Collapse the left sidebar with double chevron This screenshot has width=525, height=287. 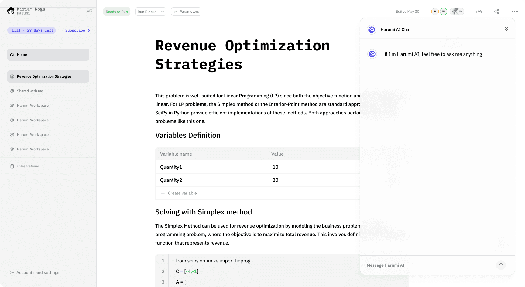tap(89, 11)
